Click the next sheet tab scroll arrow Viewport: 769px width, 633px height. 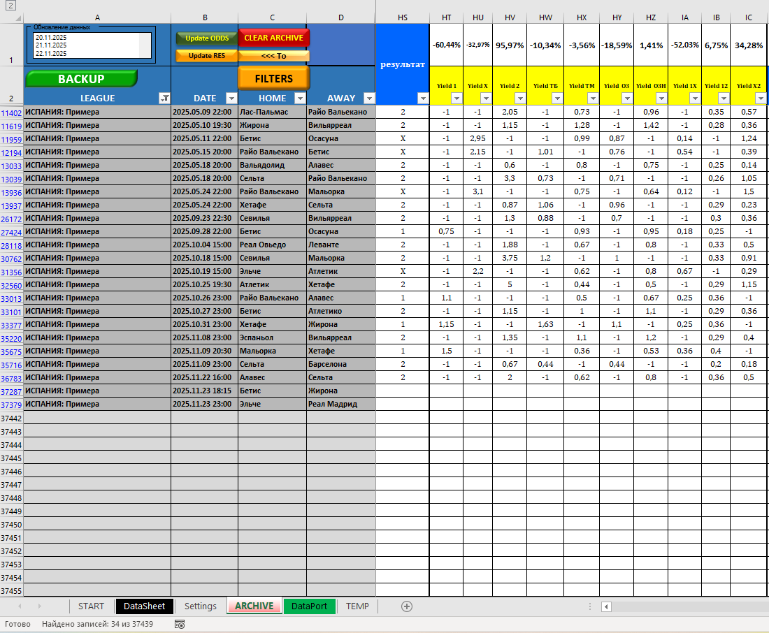click(39, 606)
